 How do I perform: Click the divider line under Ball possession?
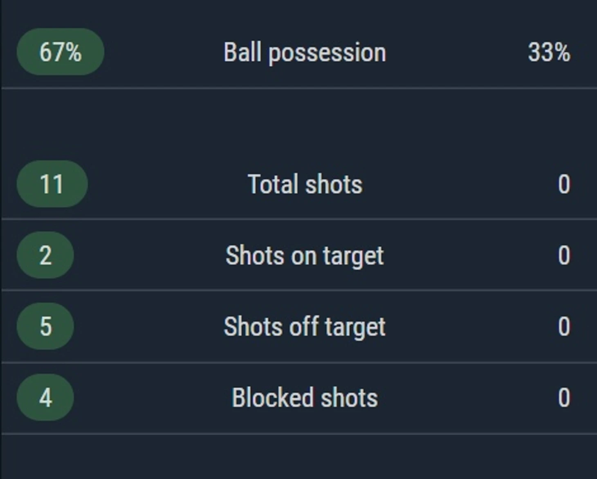298,88
